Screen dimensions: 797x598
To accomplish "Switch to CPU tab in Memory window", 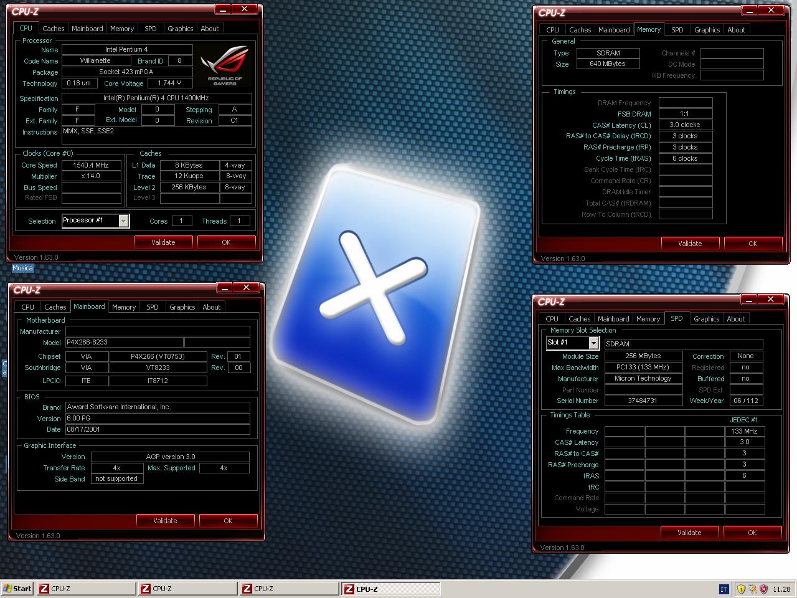I will coord(553,30).
